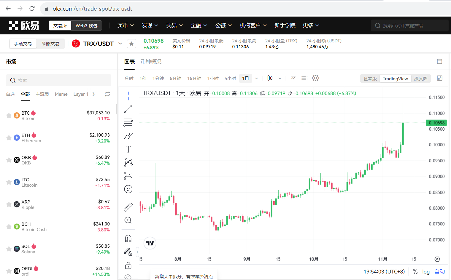Viewport: 451px width, 280px height.
Task: Open the emoji icons tool
Action: pyautogui.click(x=128, y=189)
